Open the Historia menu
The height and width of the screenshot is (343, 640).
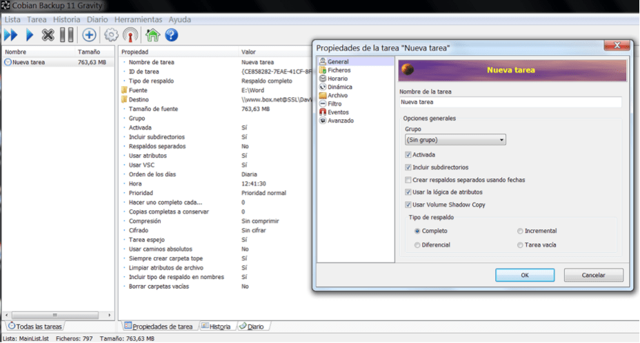[66, 19]
